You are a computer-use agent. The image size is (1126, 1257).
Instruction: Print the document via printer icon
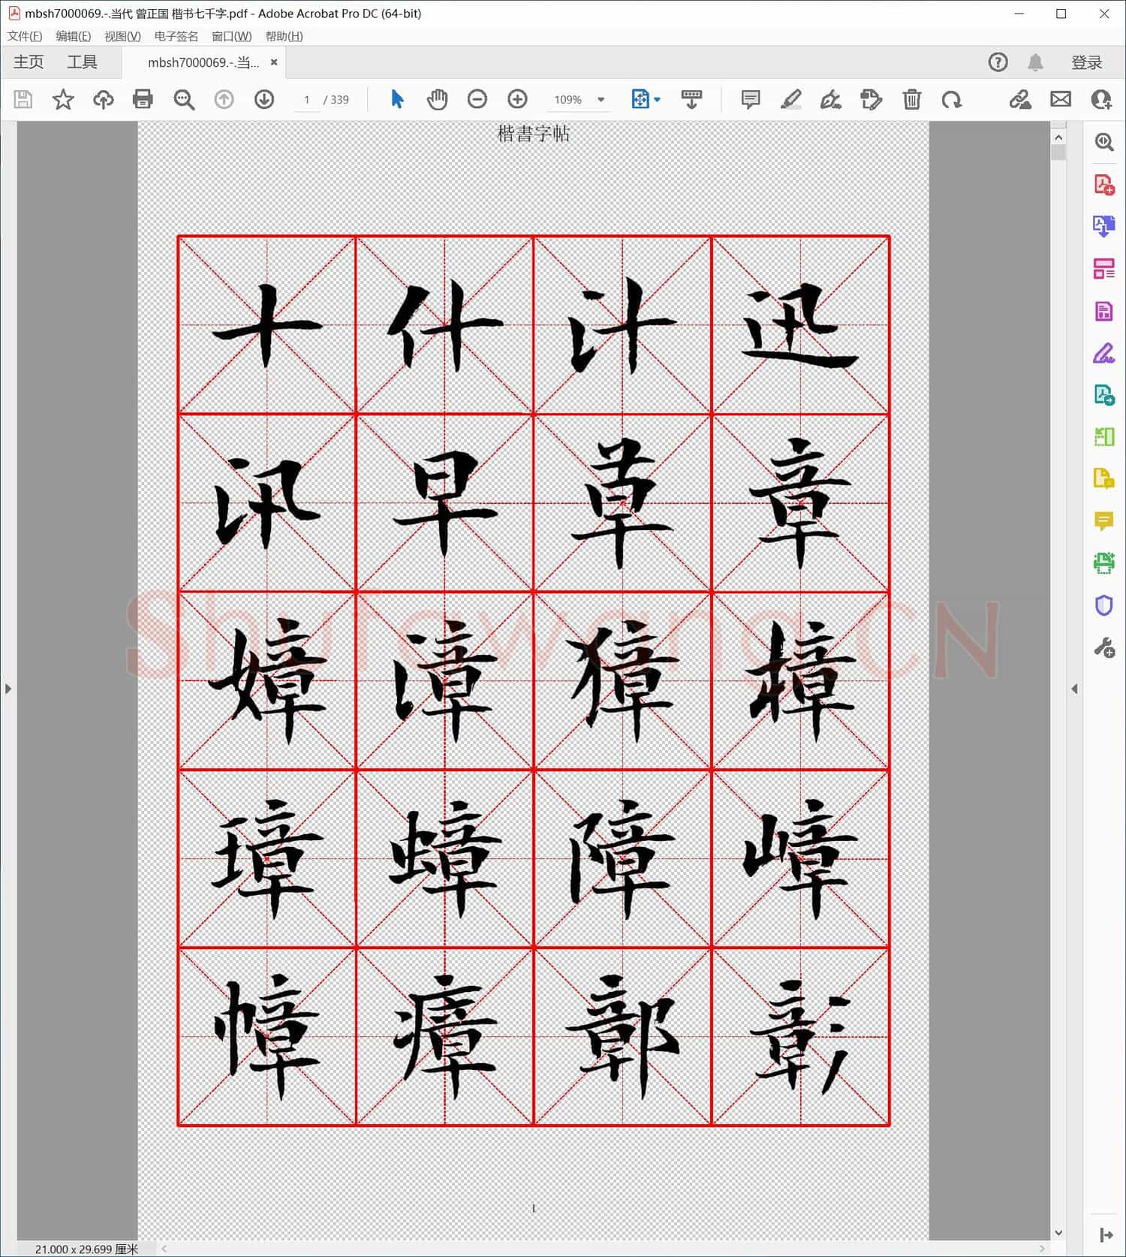[143, 99]
